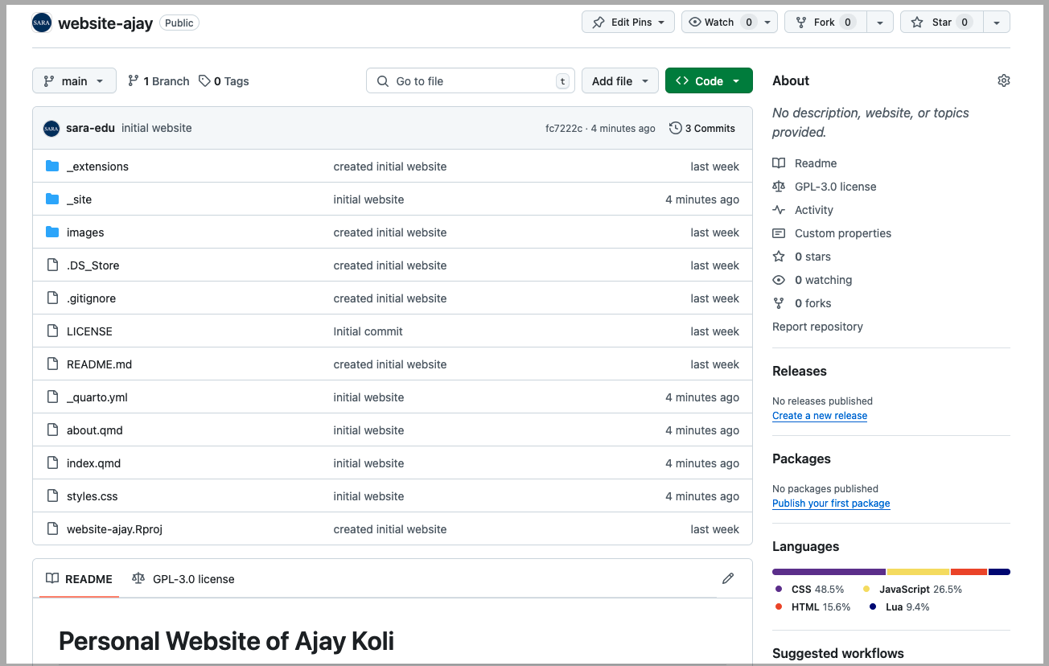Open commit history via 3 Commits

(x=702, y=128)
